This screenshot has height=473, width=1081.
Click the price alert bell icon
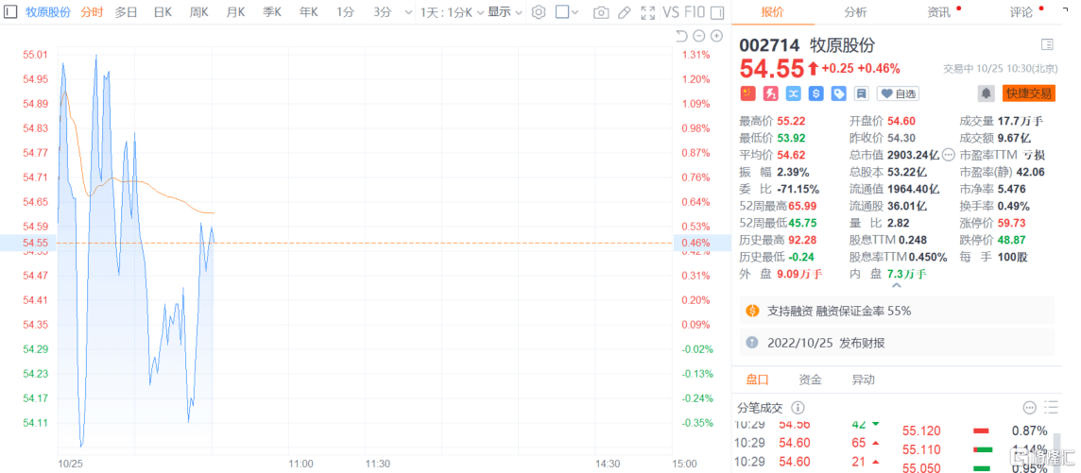[x=987, y=93]
